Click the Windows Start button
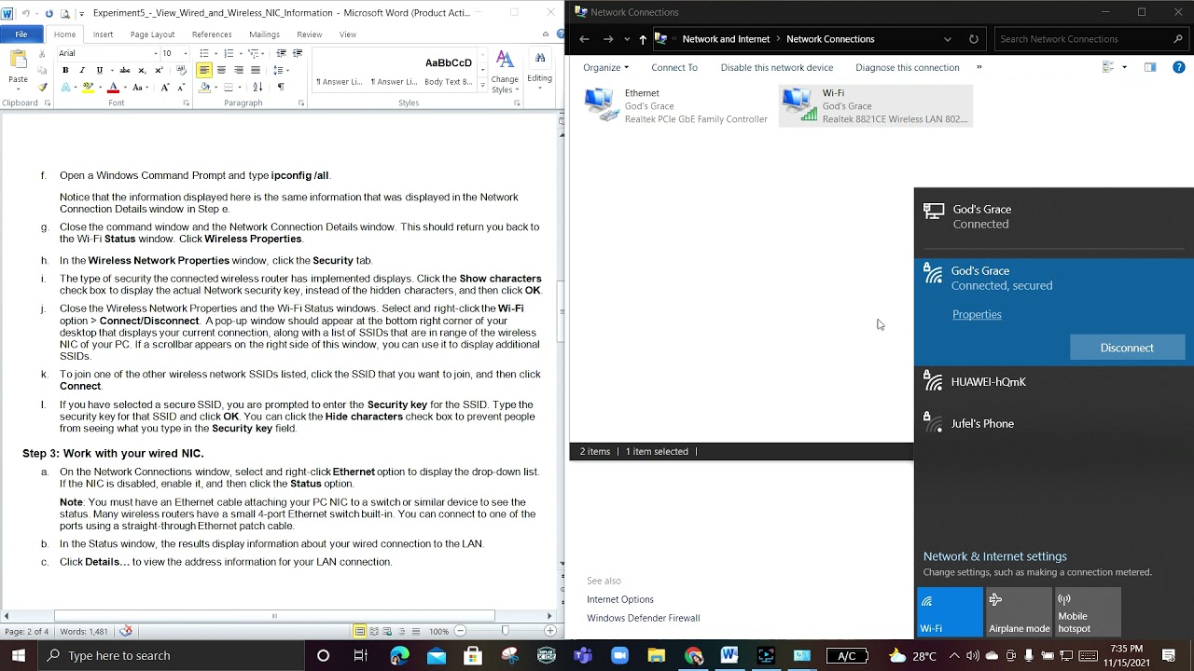Screen dimensions: 1194x671 pyautogui.click(x=19, y=655)
